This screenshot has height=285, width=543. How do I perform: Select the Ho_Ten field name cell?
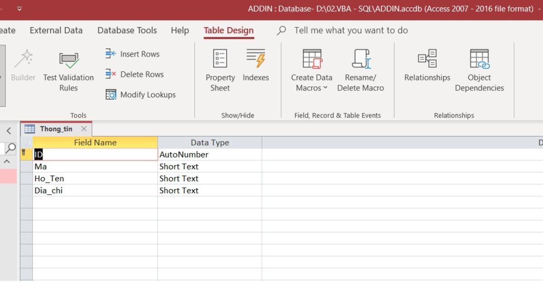[x=95, y=178]
